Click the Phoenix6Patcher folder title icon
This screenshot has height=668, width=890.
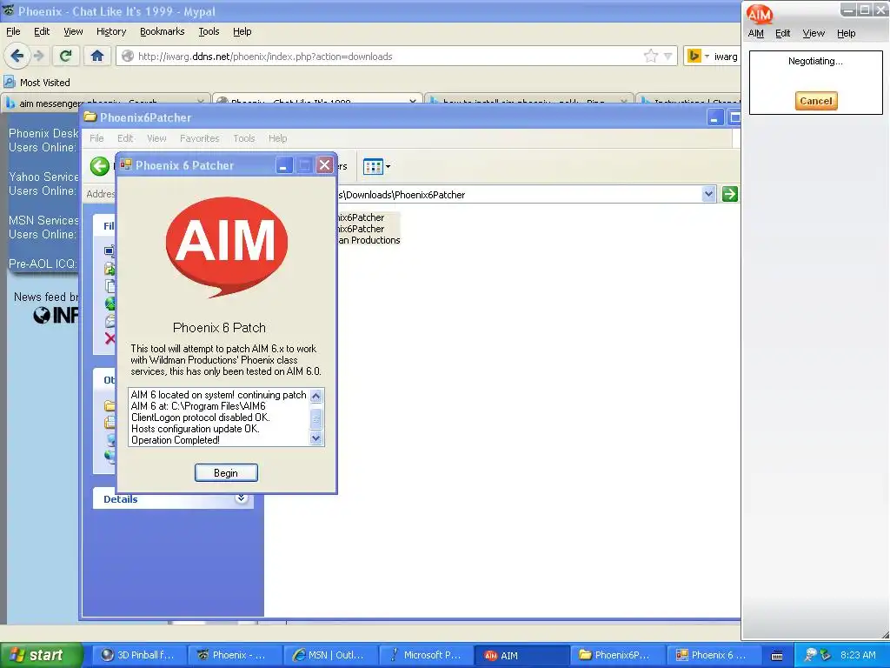(x=90, y=117)
